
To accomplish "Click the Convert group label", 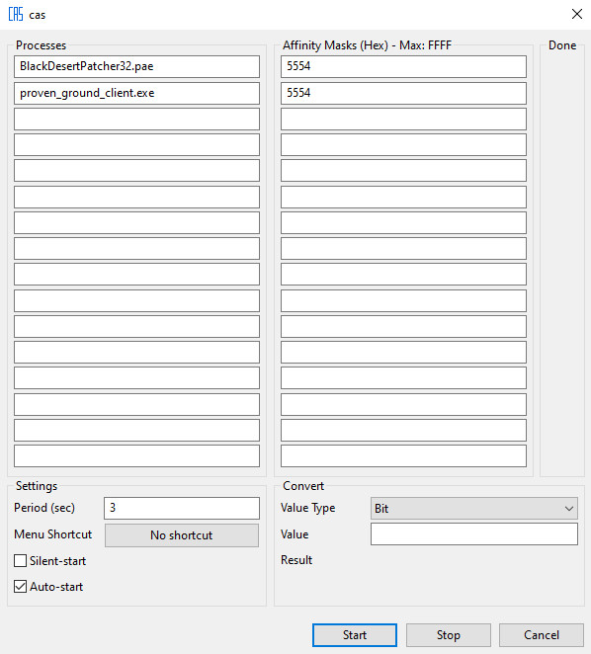I will click(x=303, y=486).
